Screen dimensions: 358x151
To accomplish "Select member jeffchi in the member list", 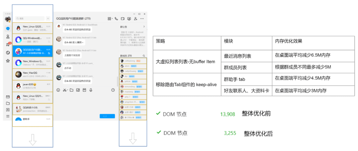I will (133, 81).
